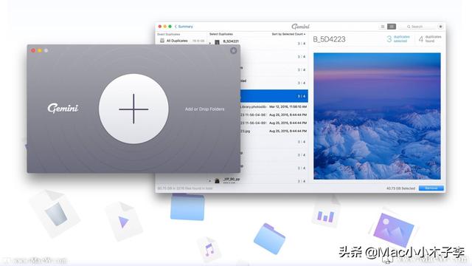Switch to list view in results toolbar
Image resolution: width=472 pixels, height=266 pixels.
[392, 27]
